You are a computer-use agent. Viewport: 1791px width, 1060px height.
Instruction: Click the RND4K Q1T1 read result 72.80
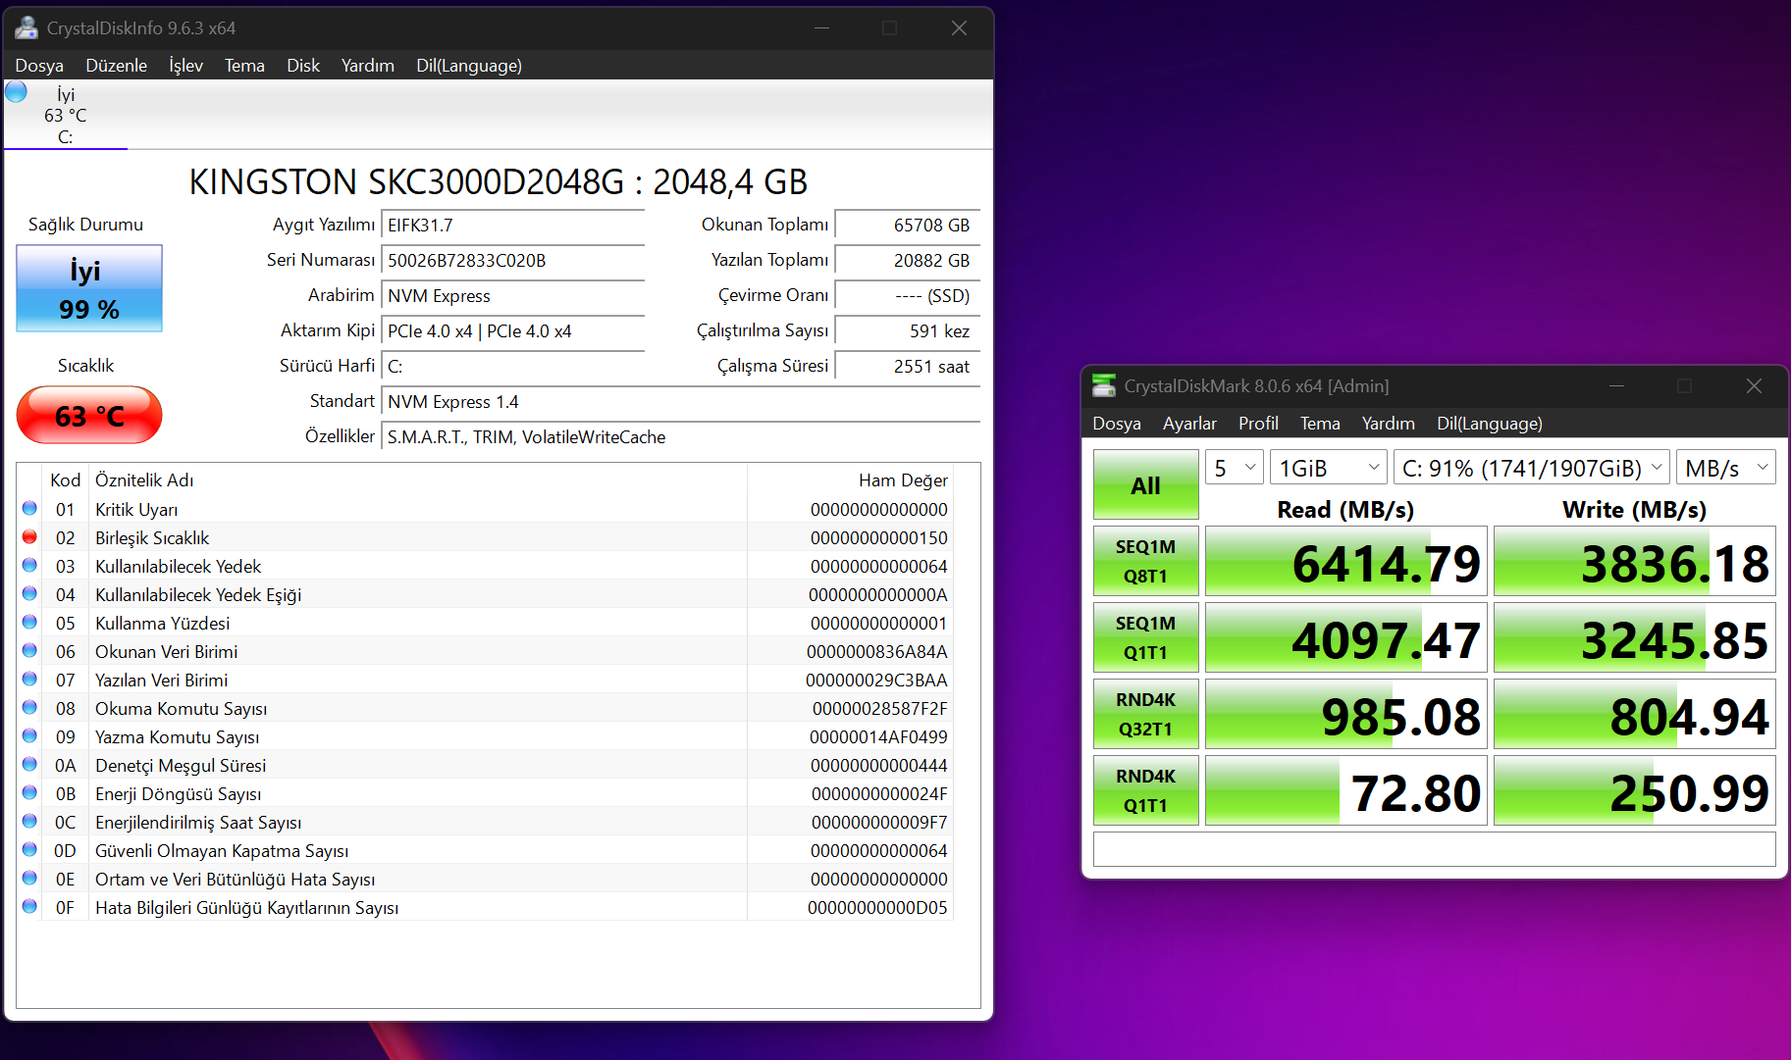[1346, 790]
